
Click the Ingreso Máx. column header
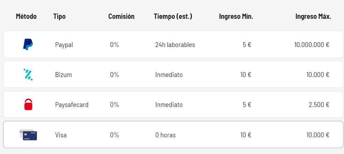coord(313,16)
